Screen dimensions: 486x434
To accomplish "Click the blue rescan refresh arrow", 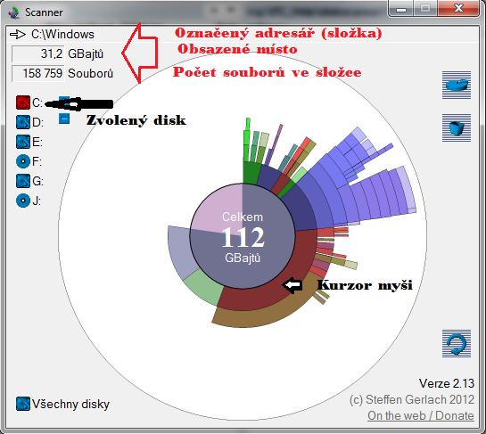I will tap(457, 343).
